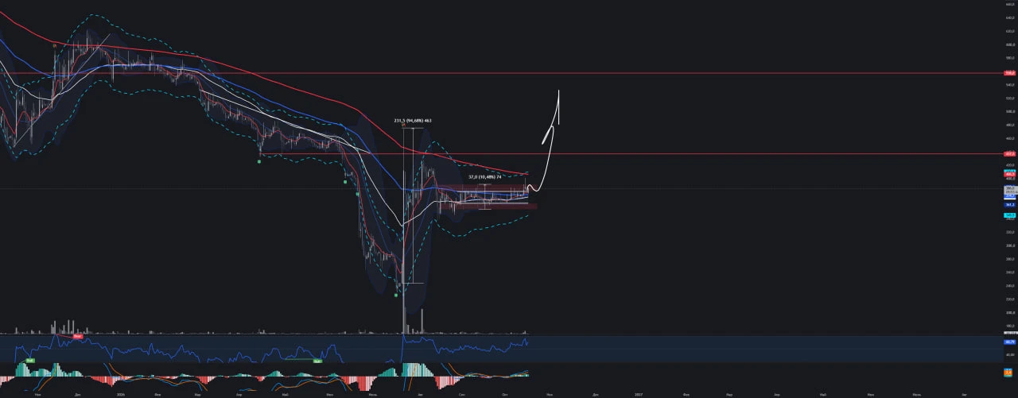Screen dimensions: 1018x398
Task: Click the green Bull tag at RSI left edge
Action: (29, 361)
